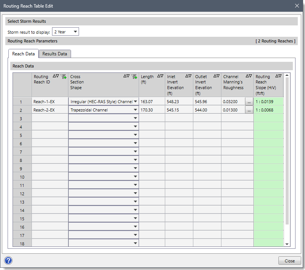Click the slope cell 1 : 0.0068
The width and height of the screenshot is (305, 270).
(269, 110)
